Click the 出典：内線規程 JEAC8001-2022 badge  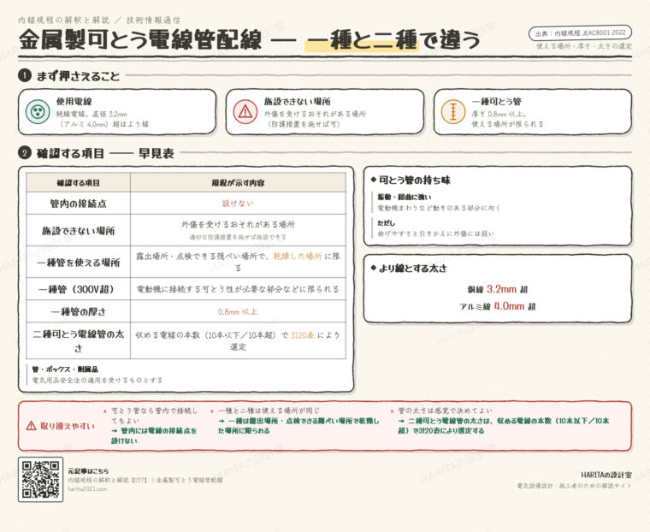coord(580,33)
